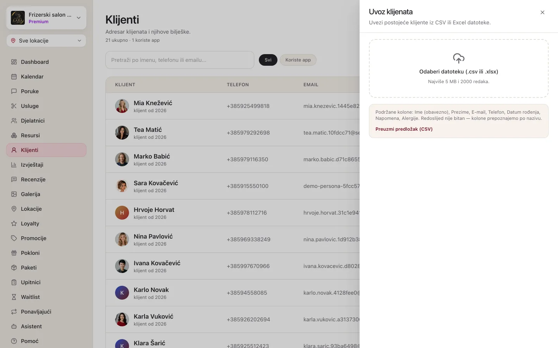Click Nina Pavlović's name
Image resolution: width=558 pixels, height=348 pixels.
point(153,236)
